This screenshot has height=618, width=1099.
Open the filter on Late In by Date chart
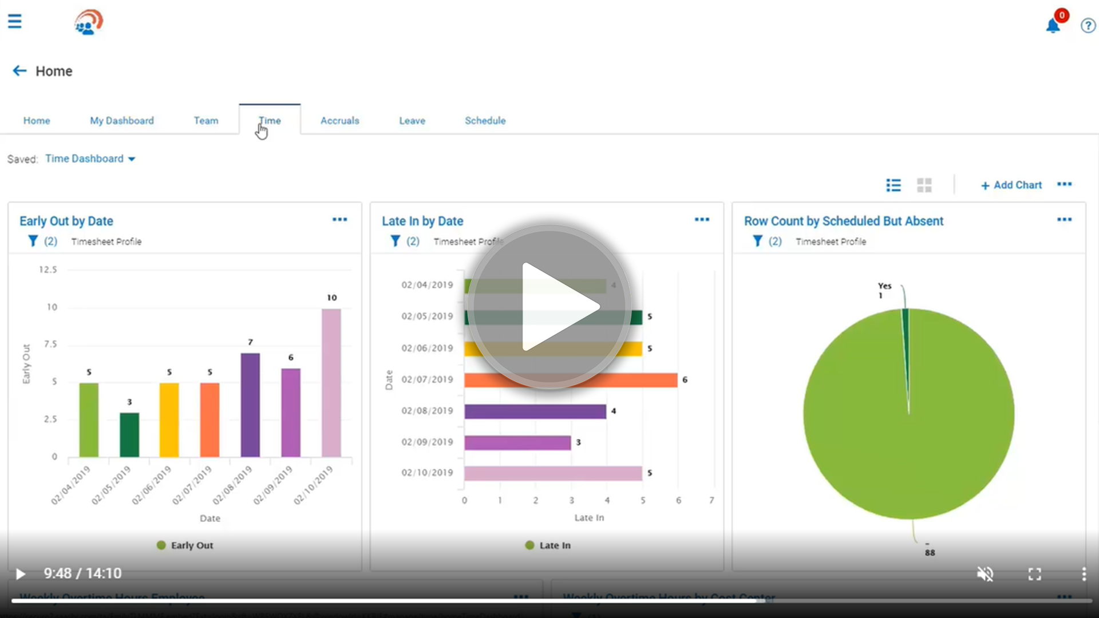pos(395,241)
